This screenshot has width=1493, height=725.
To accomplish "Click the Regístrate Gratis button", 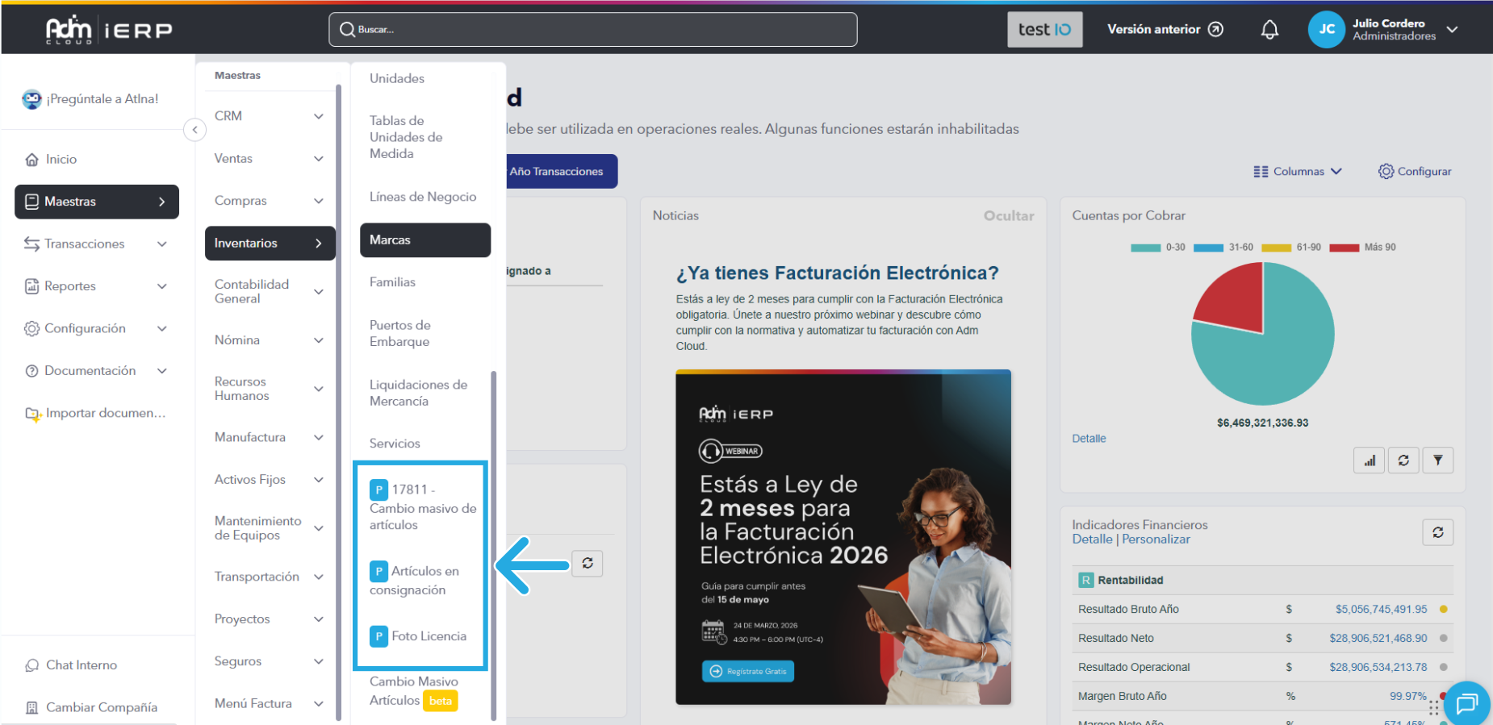I will 747,671.
